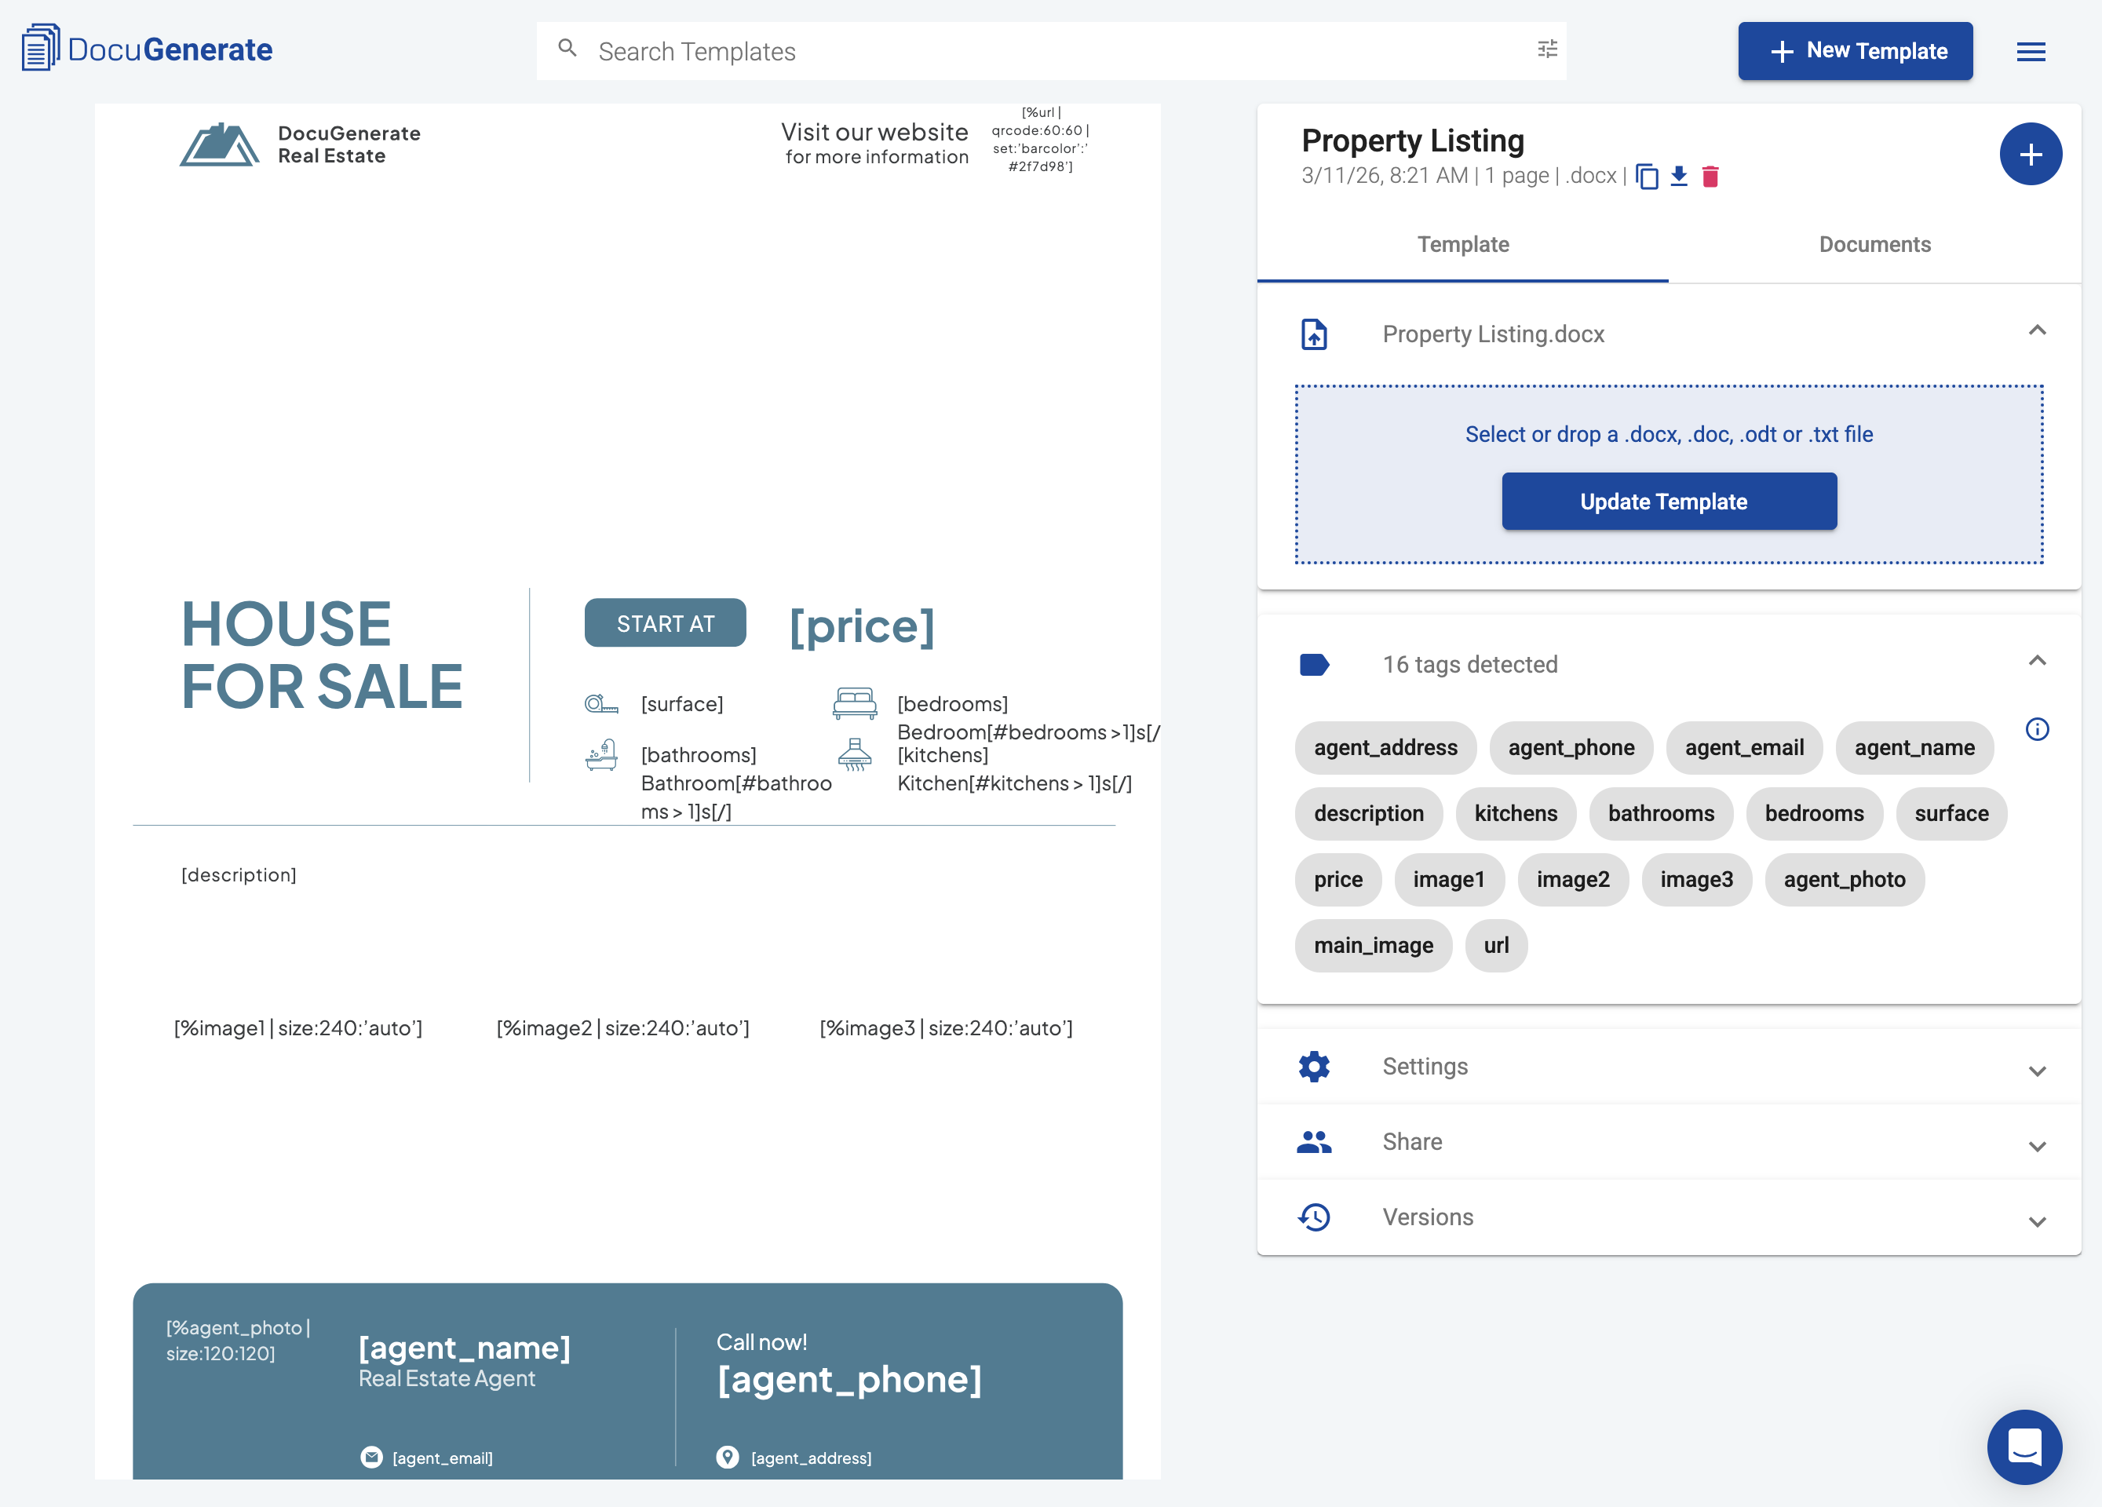This screenshot has height=1507, width=2102.
Task: Collapse the Property Listing.docx section
Action: pyautogui.click(x=2037, y=331)
